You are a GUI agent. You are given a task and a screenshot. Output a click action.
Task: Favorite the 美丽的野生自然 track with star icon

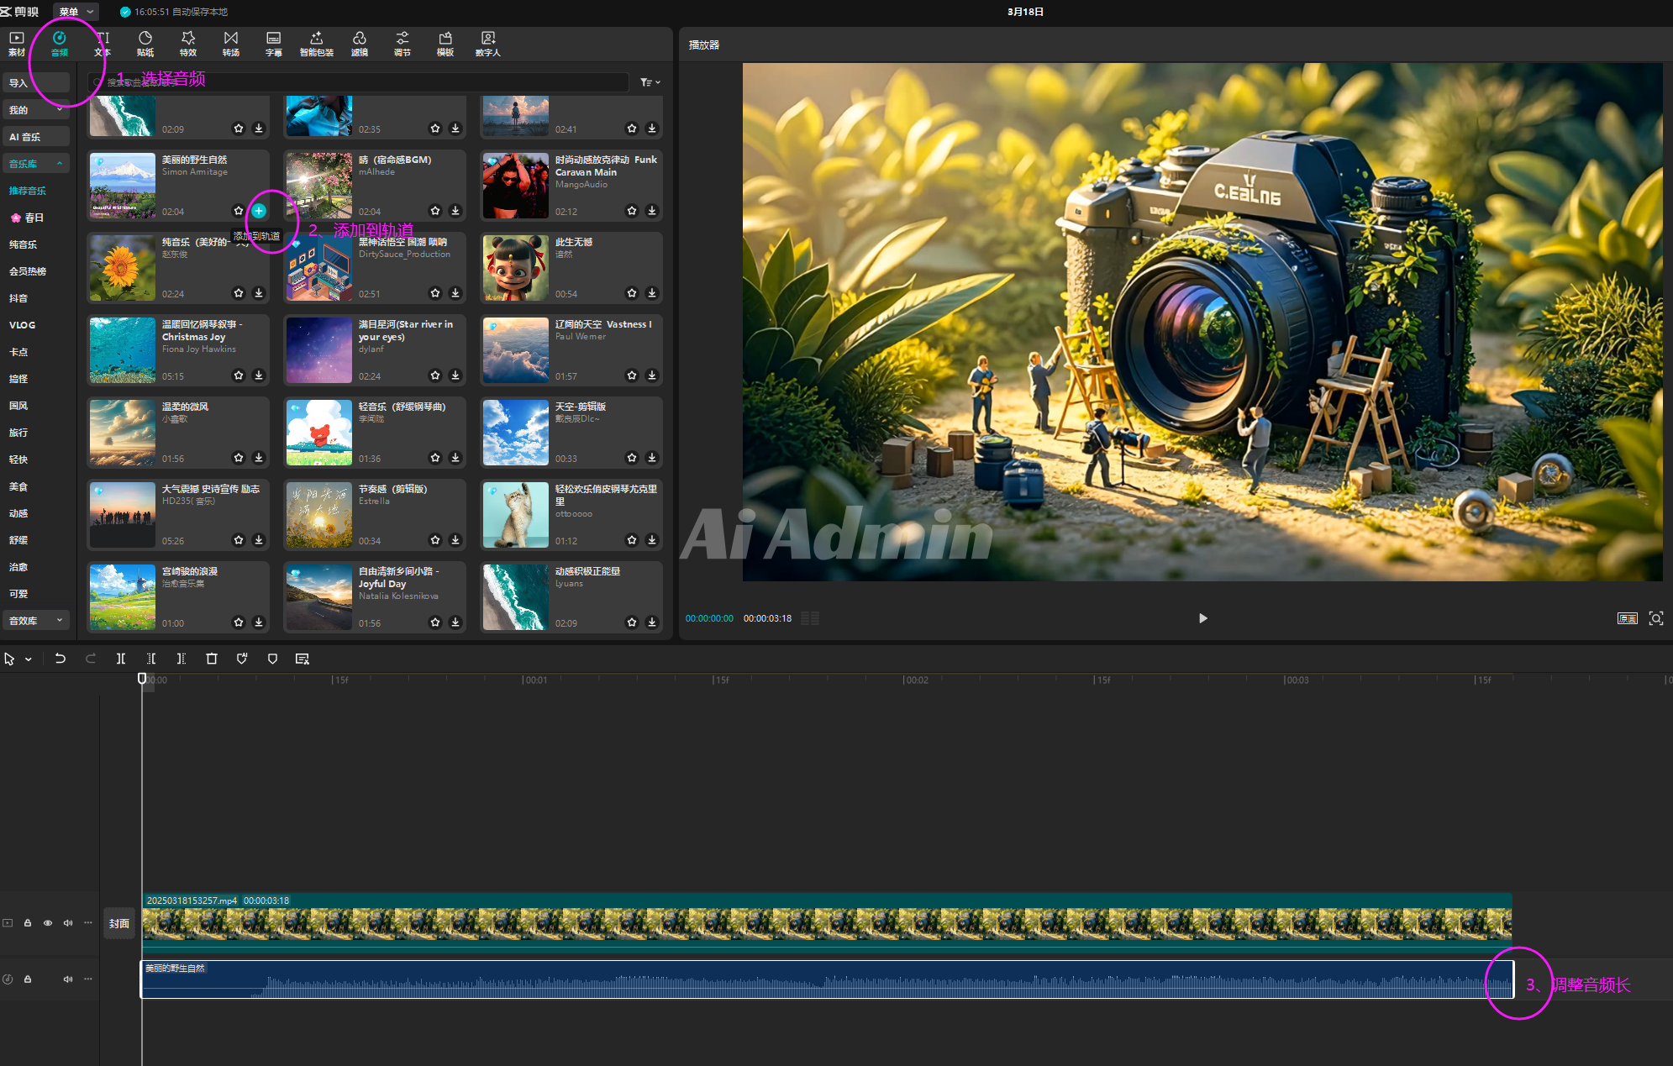pyautogui.click(x=239, y=211)
